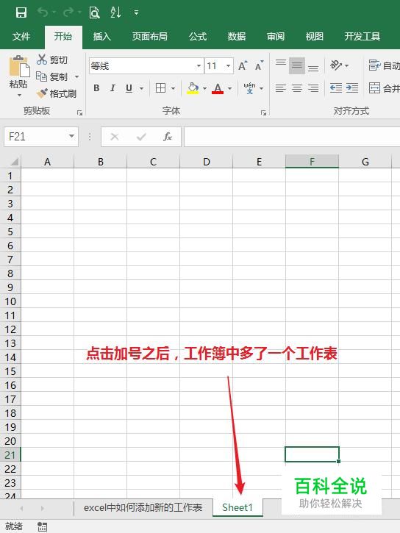Switch to the 插入 ribbon tab

pyautogui.click(x=102, y=36)
